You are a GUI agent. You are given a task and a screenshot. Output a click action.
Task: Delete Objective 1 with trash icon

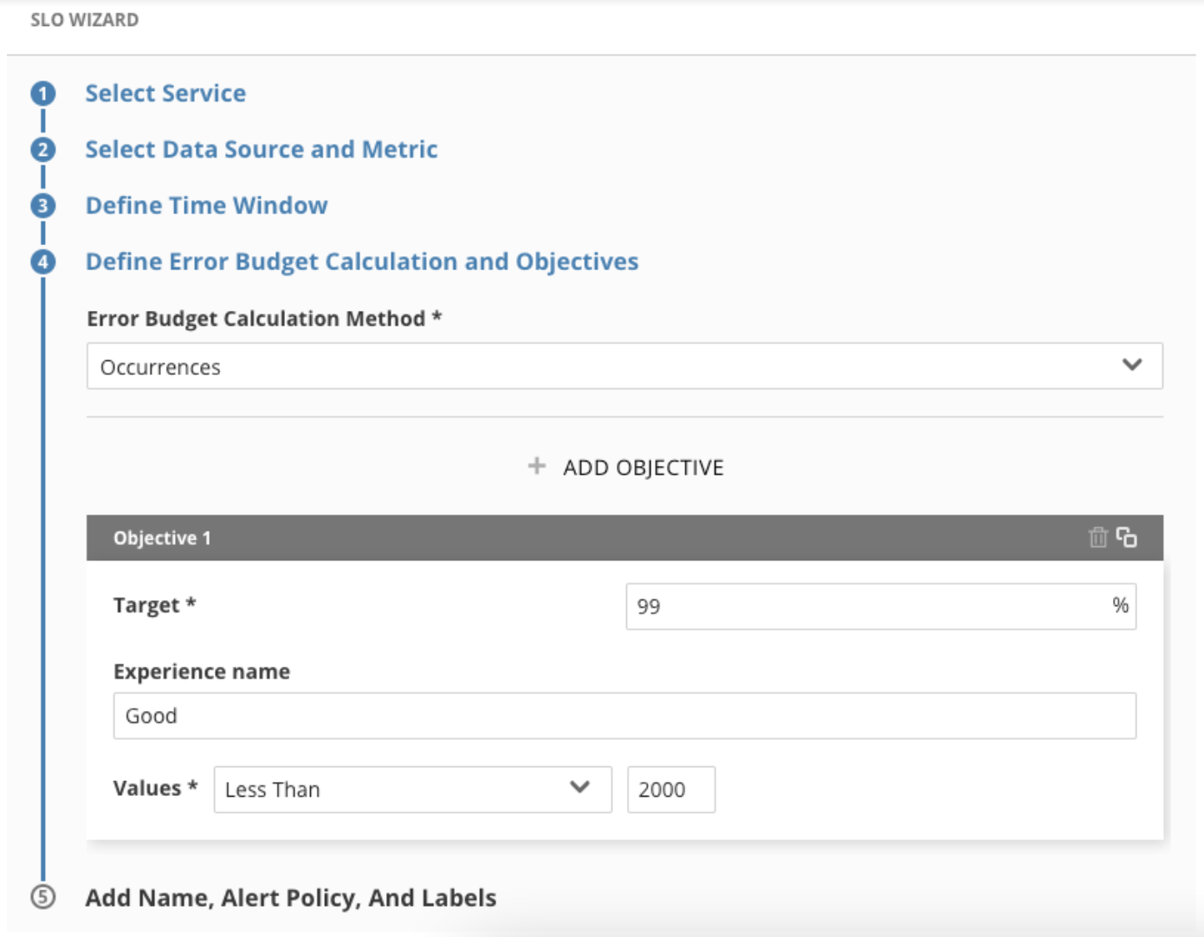pos(1097,538)
